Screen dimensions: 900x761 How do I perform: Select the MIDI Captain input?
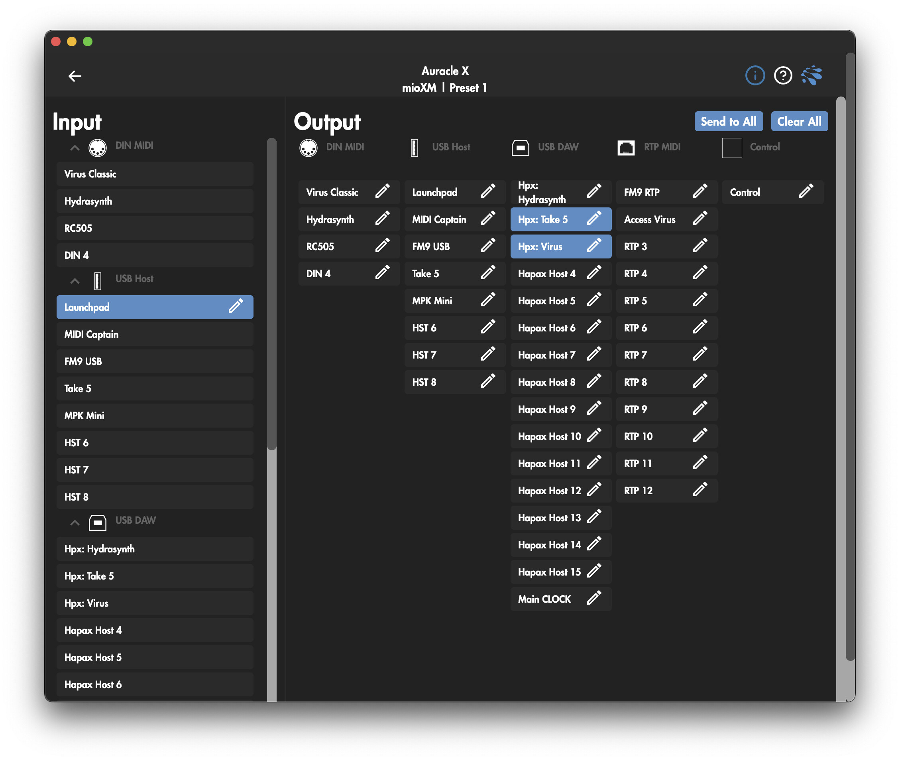[x=154, y=334]
